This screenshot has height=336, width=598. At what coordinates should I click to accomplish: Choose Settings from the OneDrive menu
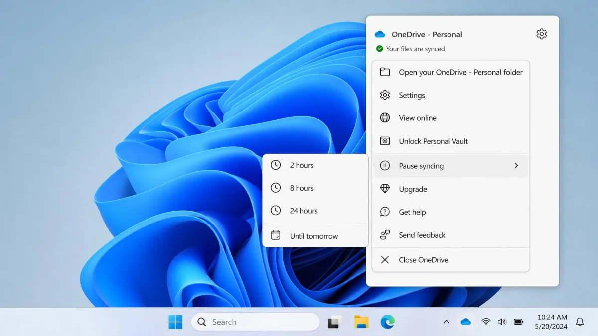pos(451,95)
